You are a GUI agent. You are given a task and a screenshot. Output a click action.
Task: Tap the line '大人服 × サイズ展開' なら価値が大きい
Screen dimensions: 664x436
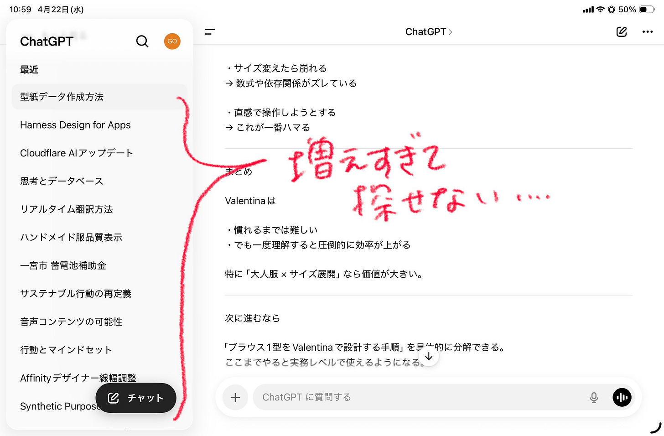(x=324, y=274)
